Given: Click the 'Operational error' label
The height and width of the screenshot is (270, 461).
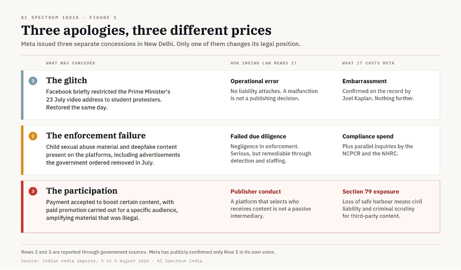Looking at the screenshot, I should [x=254, y=81].
